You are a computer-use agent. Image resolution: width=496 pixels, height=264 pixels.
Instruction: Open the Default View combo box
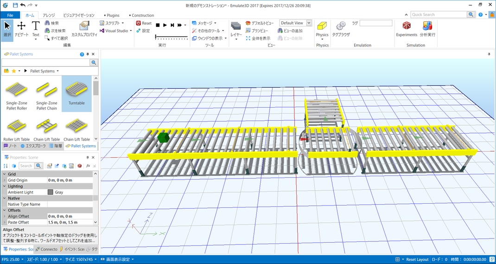click(x=296, y=23)
